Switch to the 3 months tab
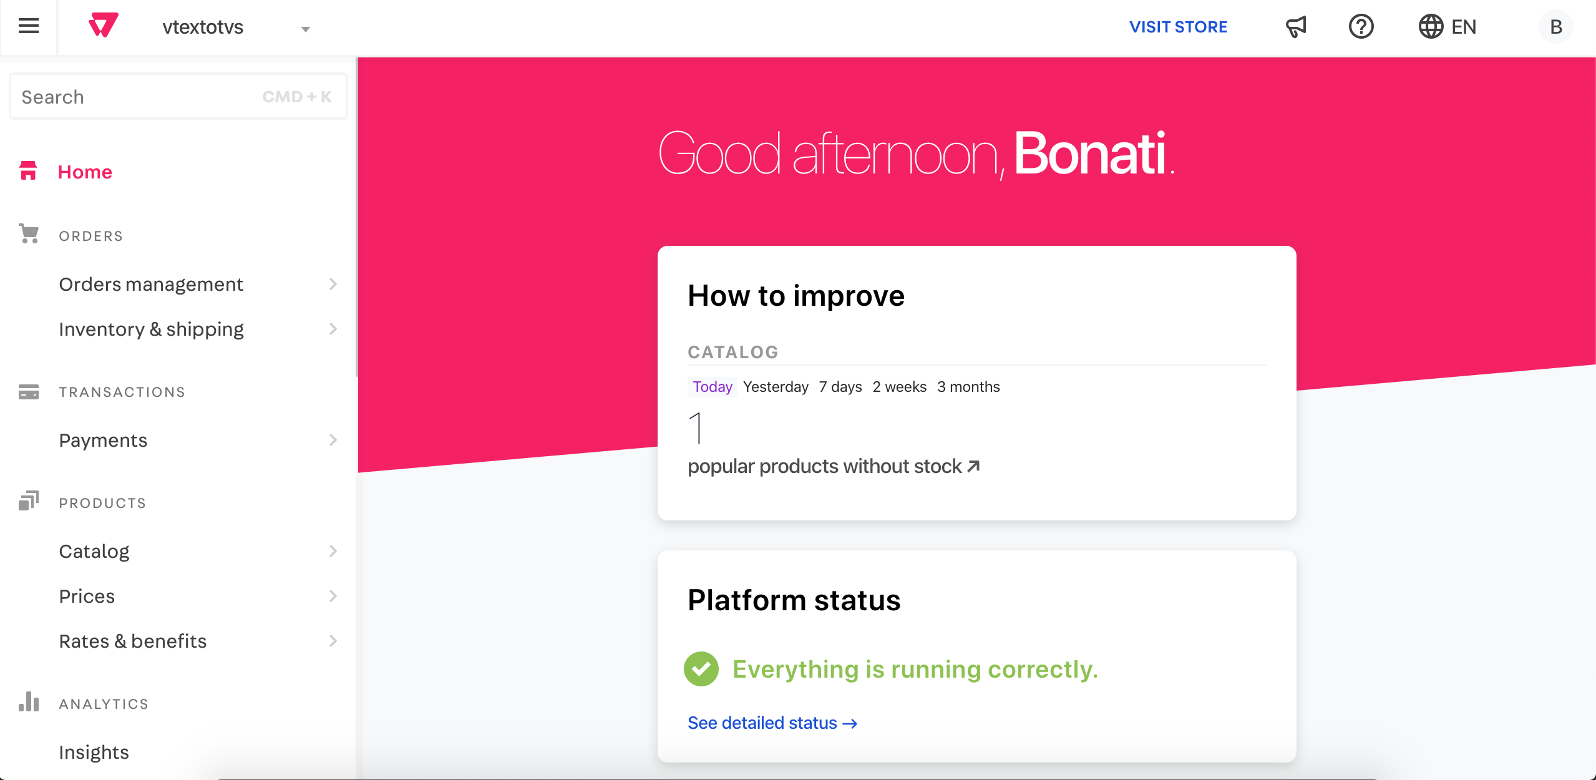 (968, 387)
